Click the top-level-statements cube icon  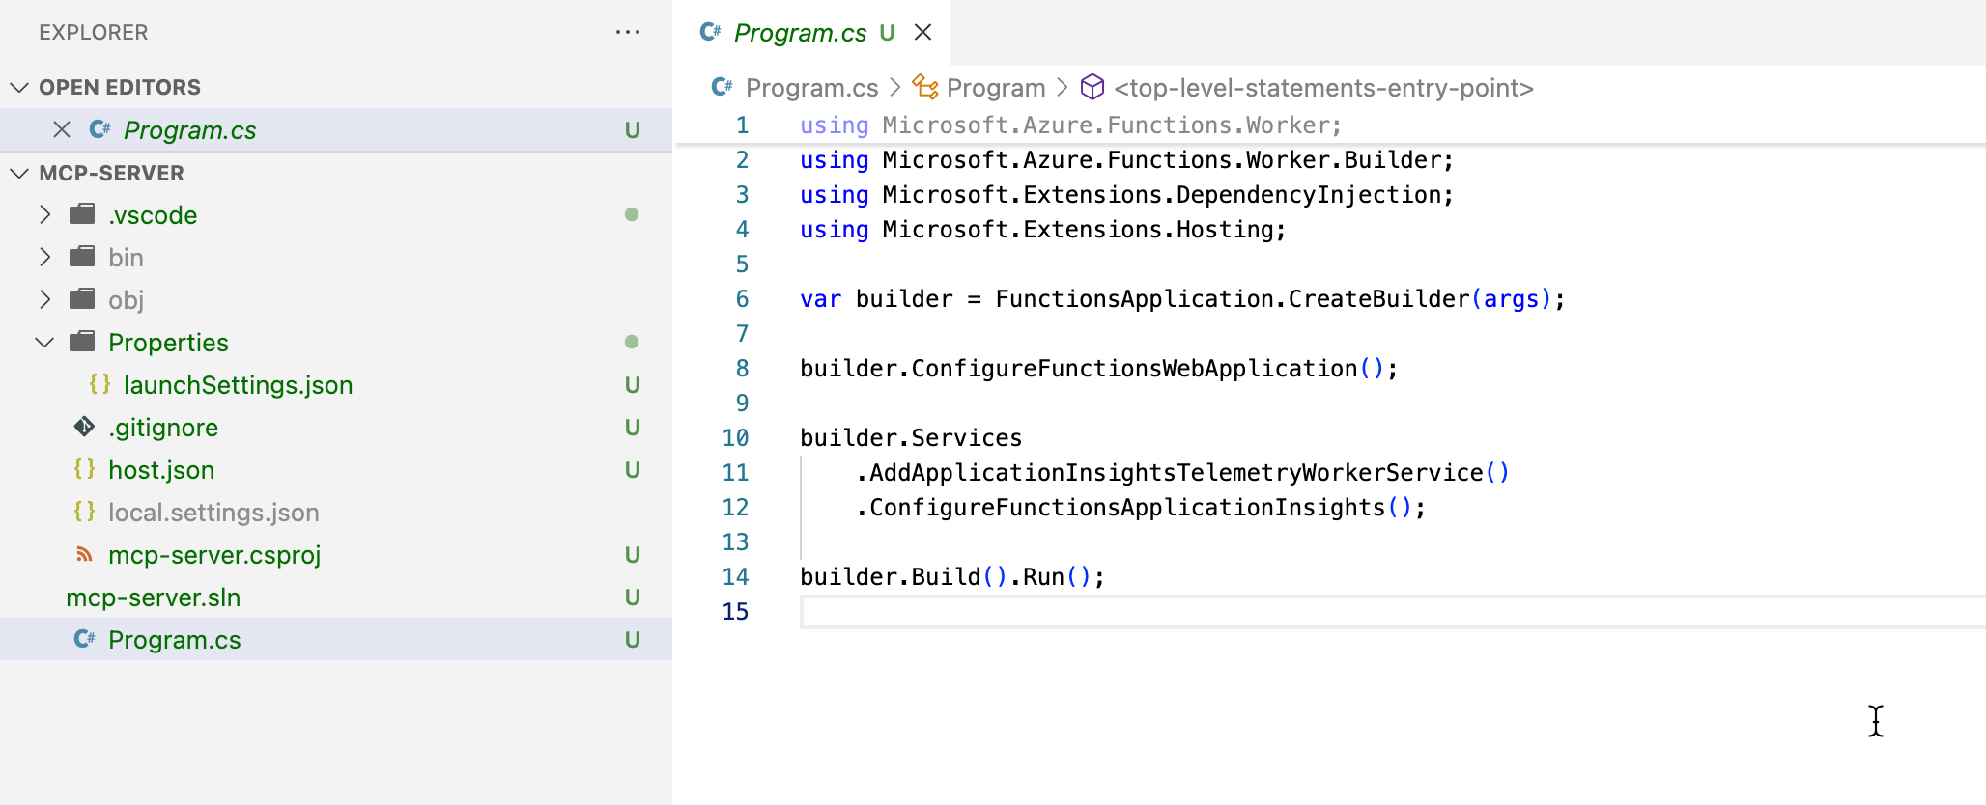point(1092,87)
